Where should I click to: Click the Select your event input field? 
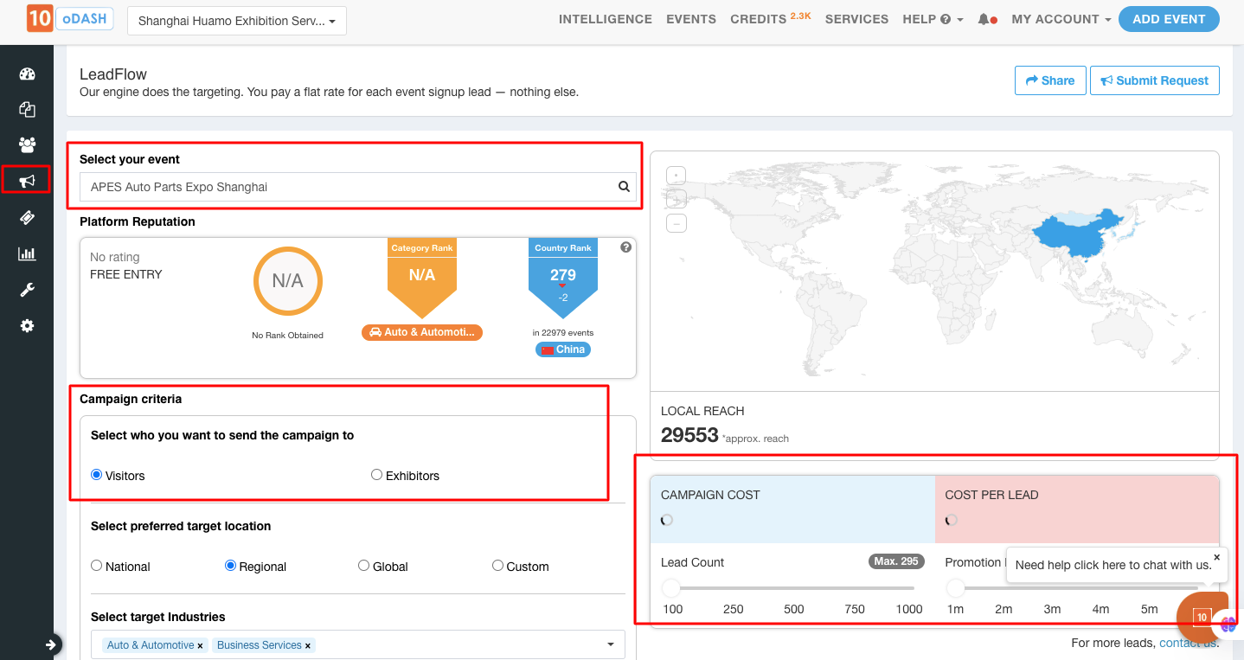tap(358, 187)
